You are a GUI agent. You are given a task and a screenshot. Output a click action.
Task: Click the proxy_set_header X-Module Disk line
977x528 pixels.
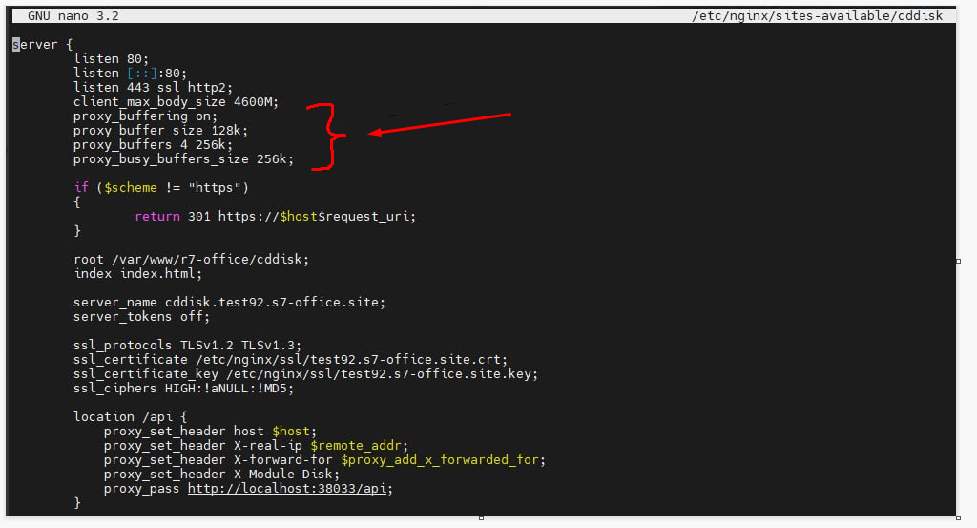click(219, 474)
